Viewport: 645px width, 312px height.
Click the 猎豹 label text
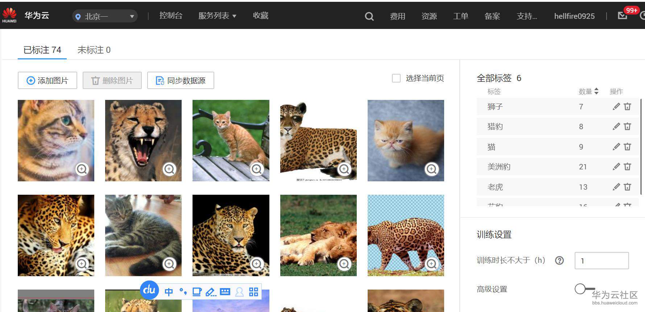tap(495, 126)
